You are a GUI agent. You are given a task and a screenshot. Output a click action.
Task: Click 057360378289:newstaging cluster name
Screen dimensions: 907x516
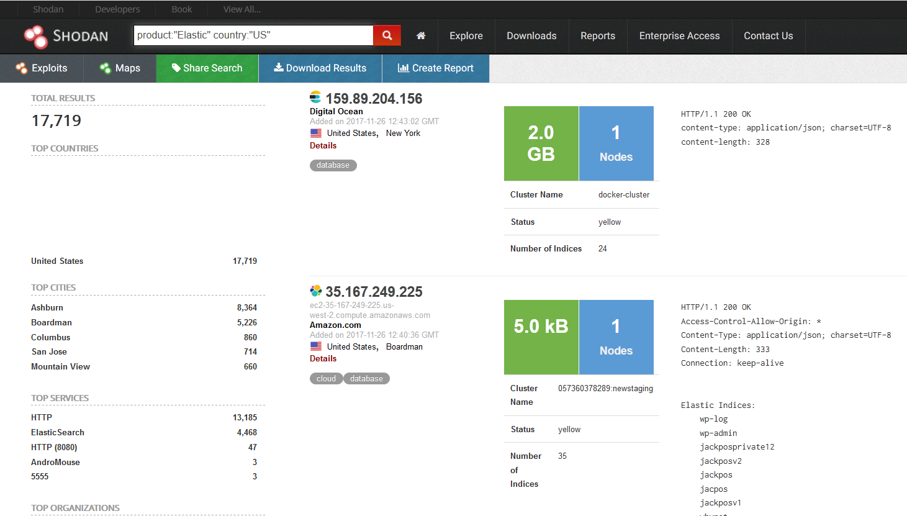[x=605, y=388]
